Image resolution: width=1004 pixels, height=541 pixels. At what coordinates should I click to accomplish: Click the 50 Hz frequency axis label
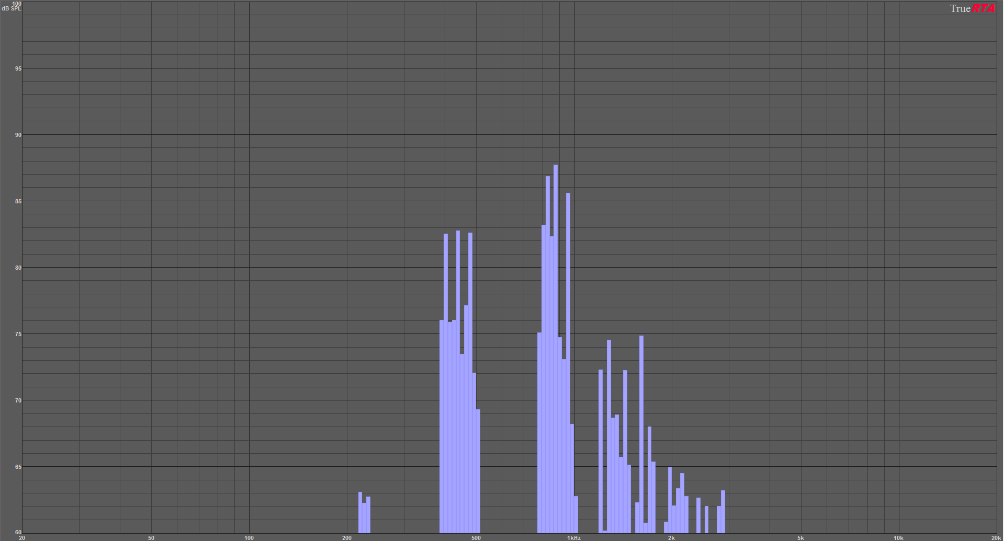pyautogui.click(x=151, y=538)
